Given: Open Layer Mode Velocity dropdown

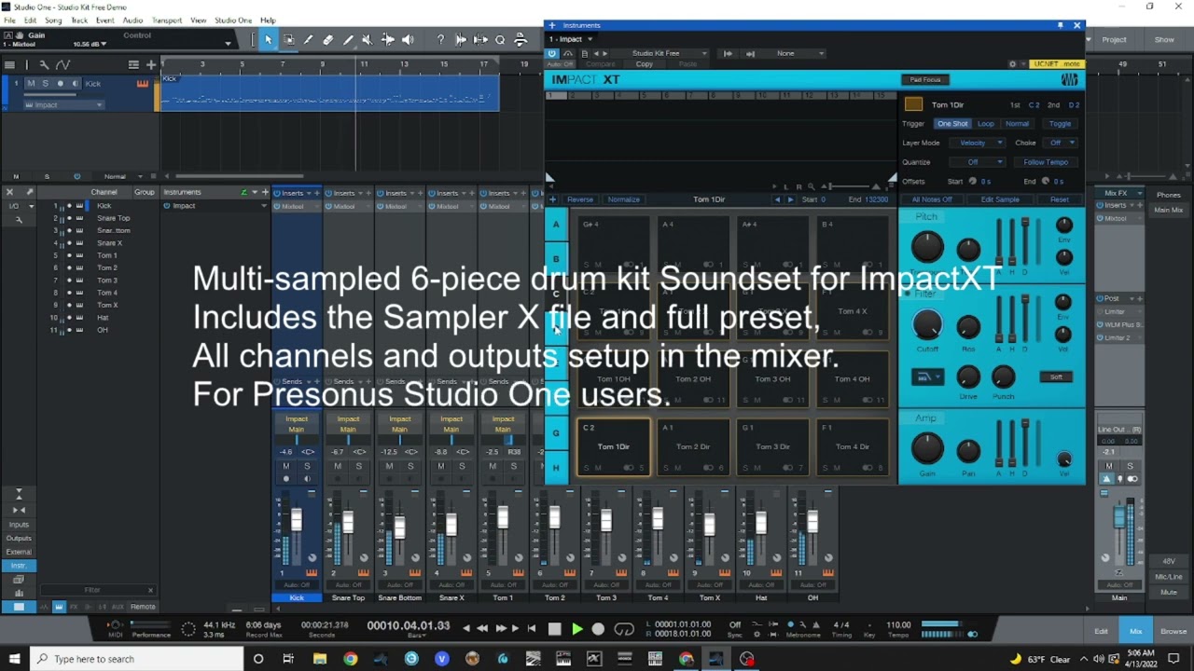Looking at the screenshot, I should (x=977, y=144).
